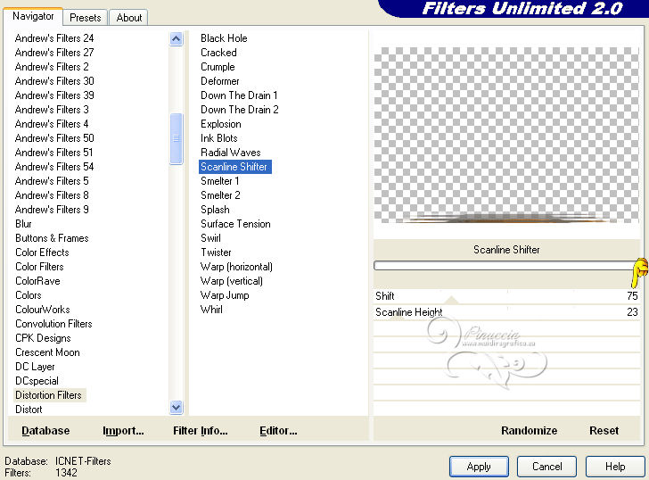Click the Scanline Height parameter slider
Viewport: 649px width, 480px height.
pyautogui.click(x=506, y=312)
